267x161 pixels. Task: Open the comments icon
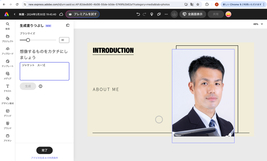tap(159, 14)
